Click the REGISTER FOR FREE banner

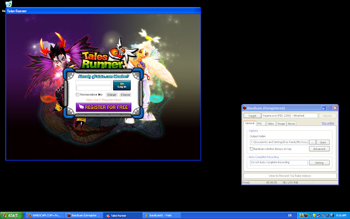(103, 107)
